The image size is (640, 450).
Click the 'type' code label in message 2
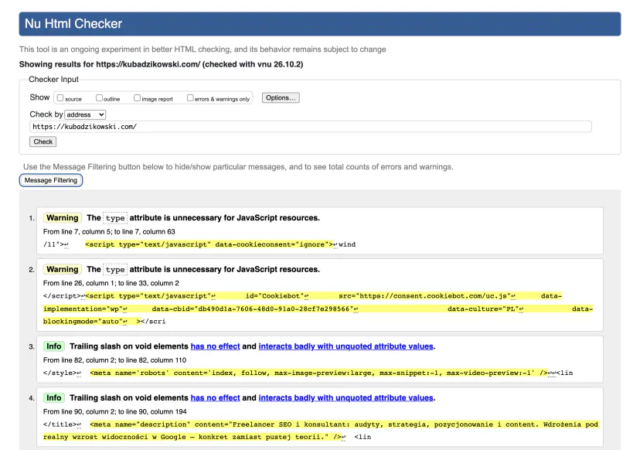(115, 270)
